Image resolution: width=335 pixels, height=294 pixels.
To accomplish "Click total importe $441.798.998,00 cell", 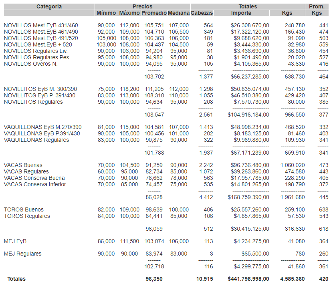I will point(248,279).
